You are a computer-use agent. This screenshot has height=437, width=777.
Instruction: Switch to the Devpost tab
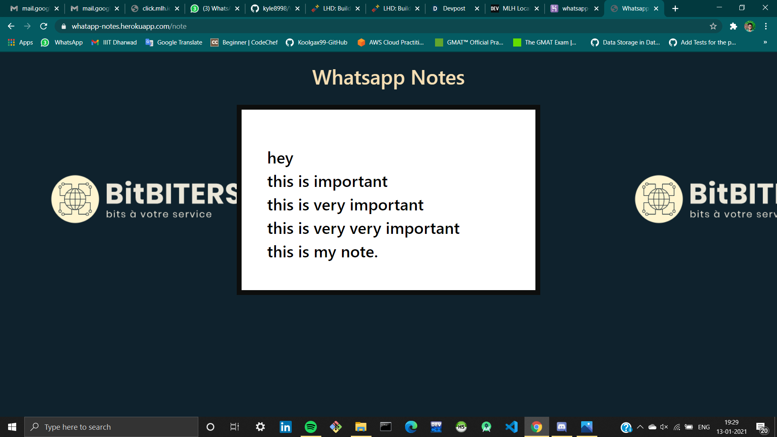point(454,8)
